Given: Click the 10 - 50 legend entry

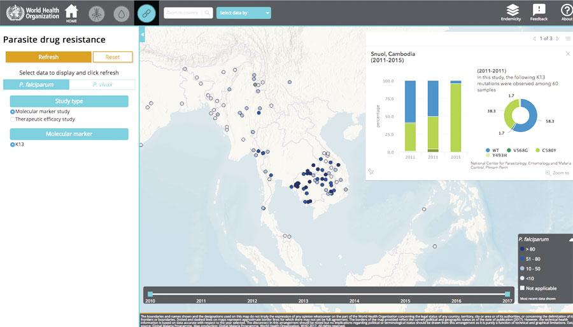Looking at the screenshot, I should coord(530,269).
